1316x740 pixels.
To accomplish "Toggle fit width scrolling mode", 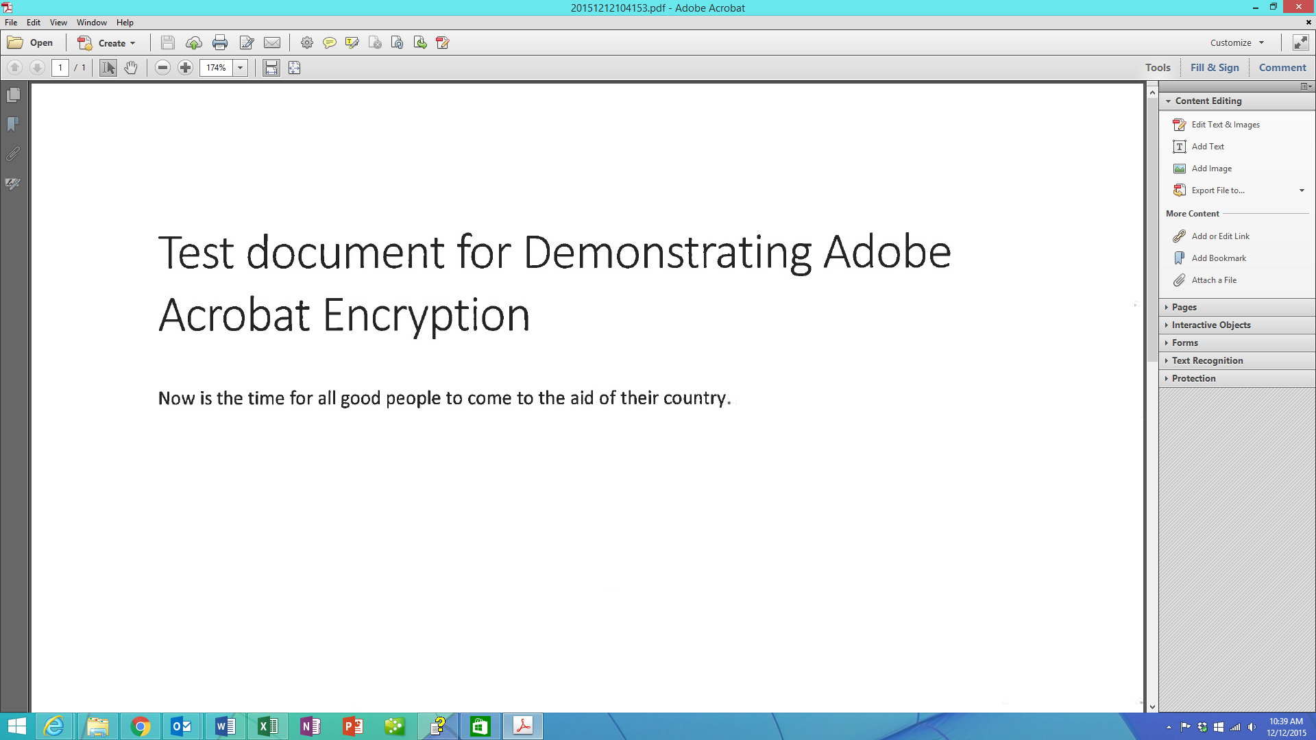I will point(271,67).
